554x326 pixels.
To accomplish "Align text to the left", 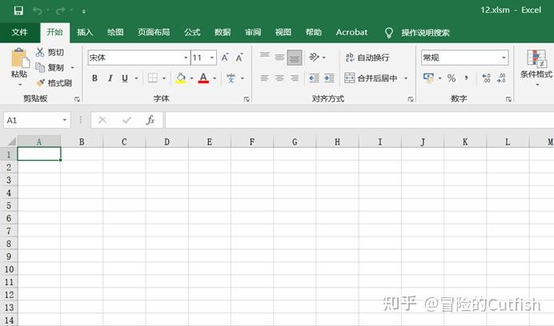I will click(265, 78).
